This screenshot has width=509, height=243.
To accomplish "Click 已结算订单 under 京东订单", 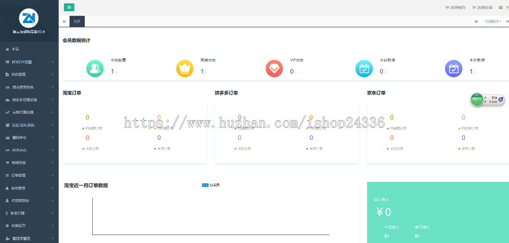I will (x=398, y=128).
